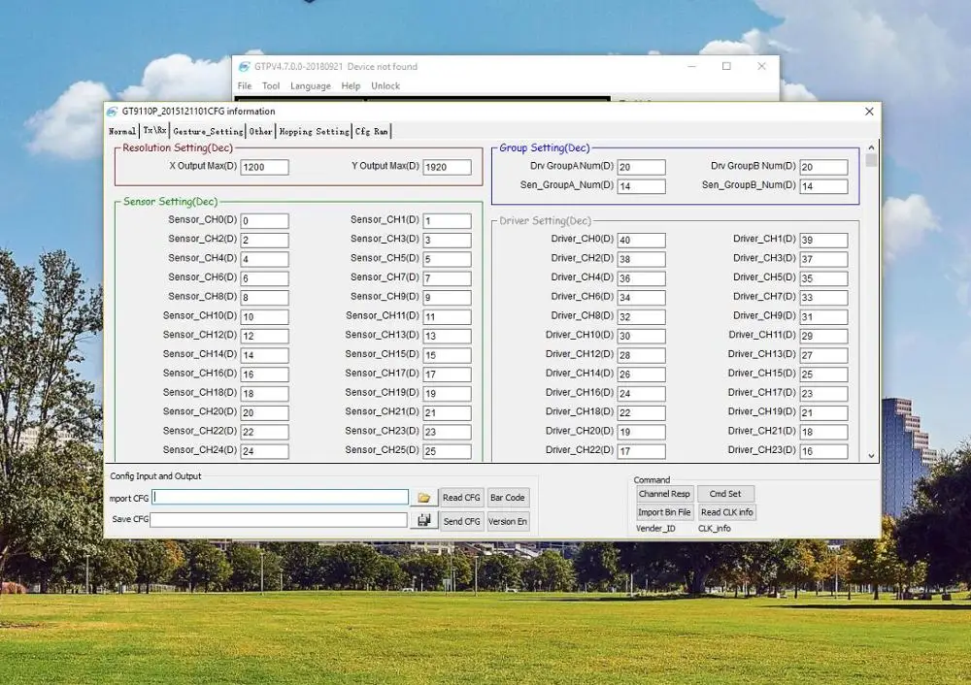Open the Language menu
The image size is (971, 685).
pyautogui.click(x=311, y=86)
